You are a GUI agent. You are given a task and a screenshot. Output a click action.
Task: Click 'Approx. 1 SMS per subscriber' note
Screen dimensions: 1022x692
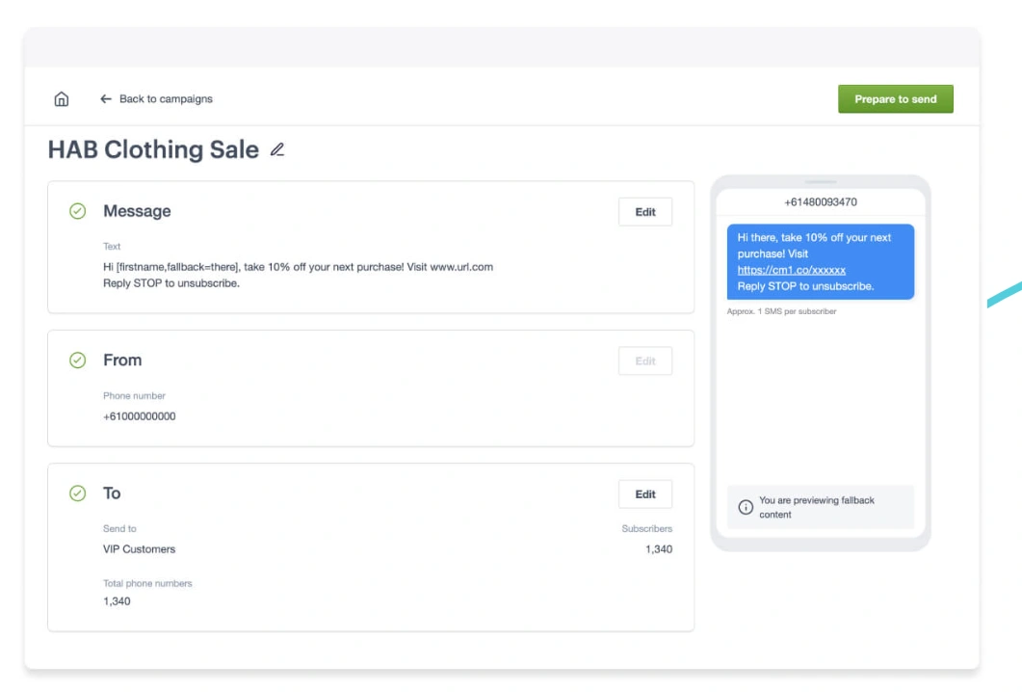coord(781,311)
